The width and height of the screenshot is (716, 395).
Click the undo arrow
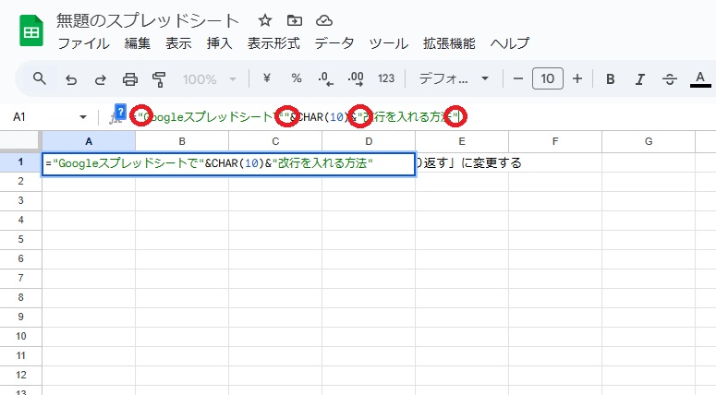(x=71, y=79)
